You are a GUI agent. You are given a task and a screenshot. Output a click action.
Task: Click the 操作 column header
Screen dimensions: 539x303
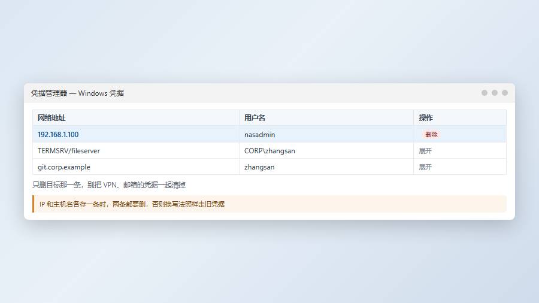pyautogui.click(x=460, y=118)
